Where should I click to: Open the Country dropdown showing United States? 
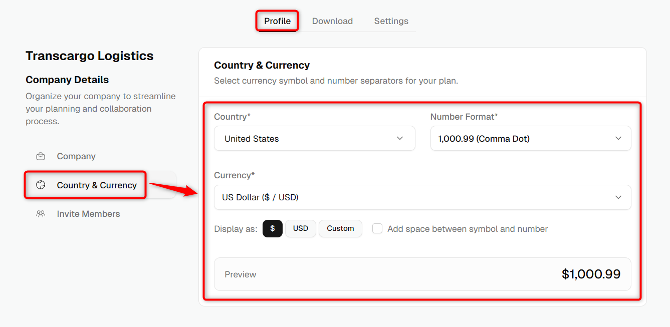pos(315,138)
